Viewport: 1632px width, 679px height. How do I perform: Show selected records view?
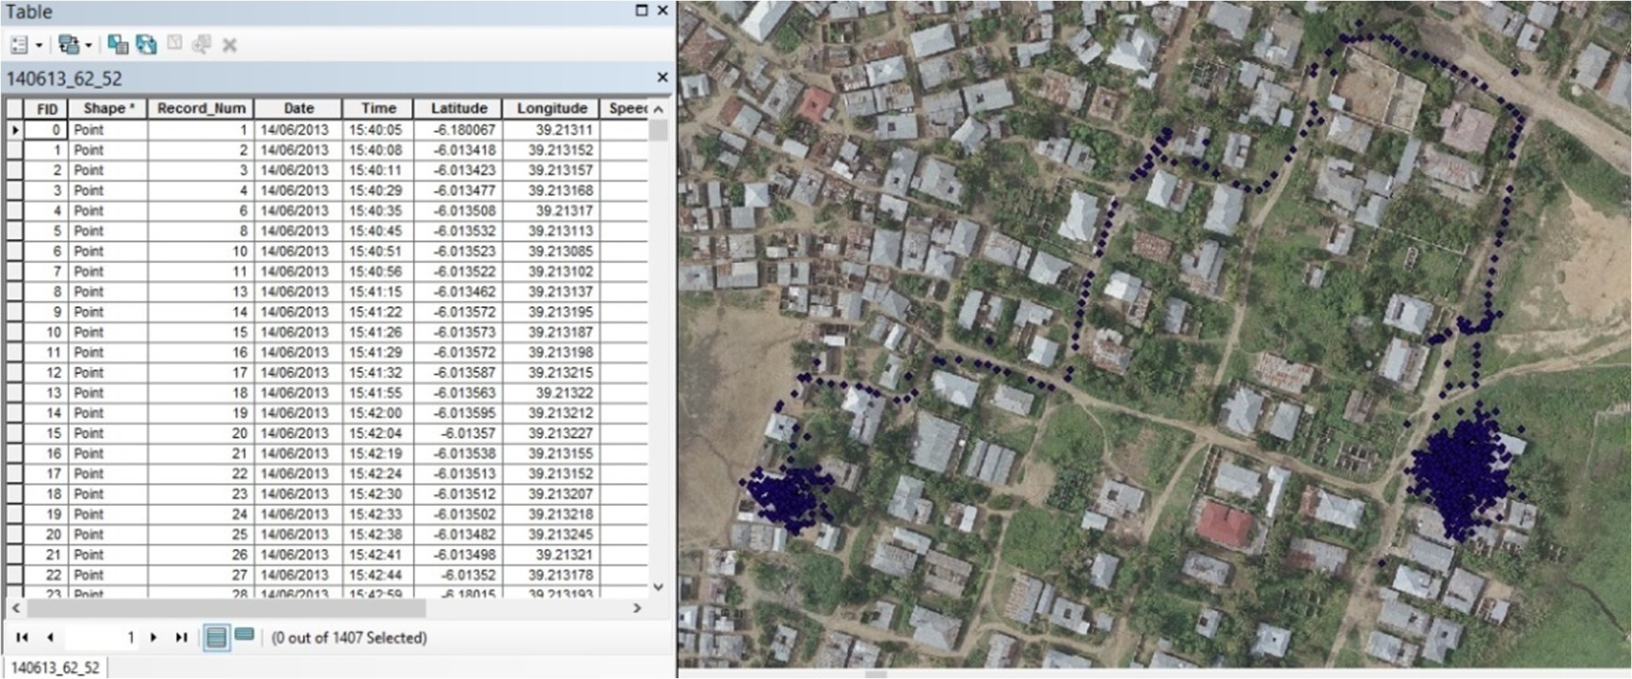[244, 635]
